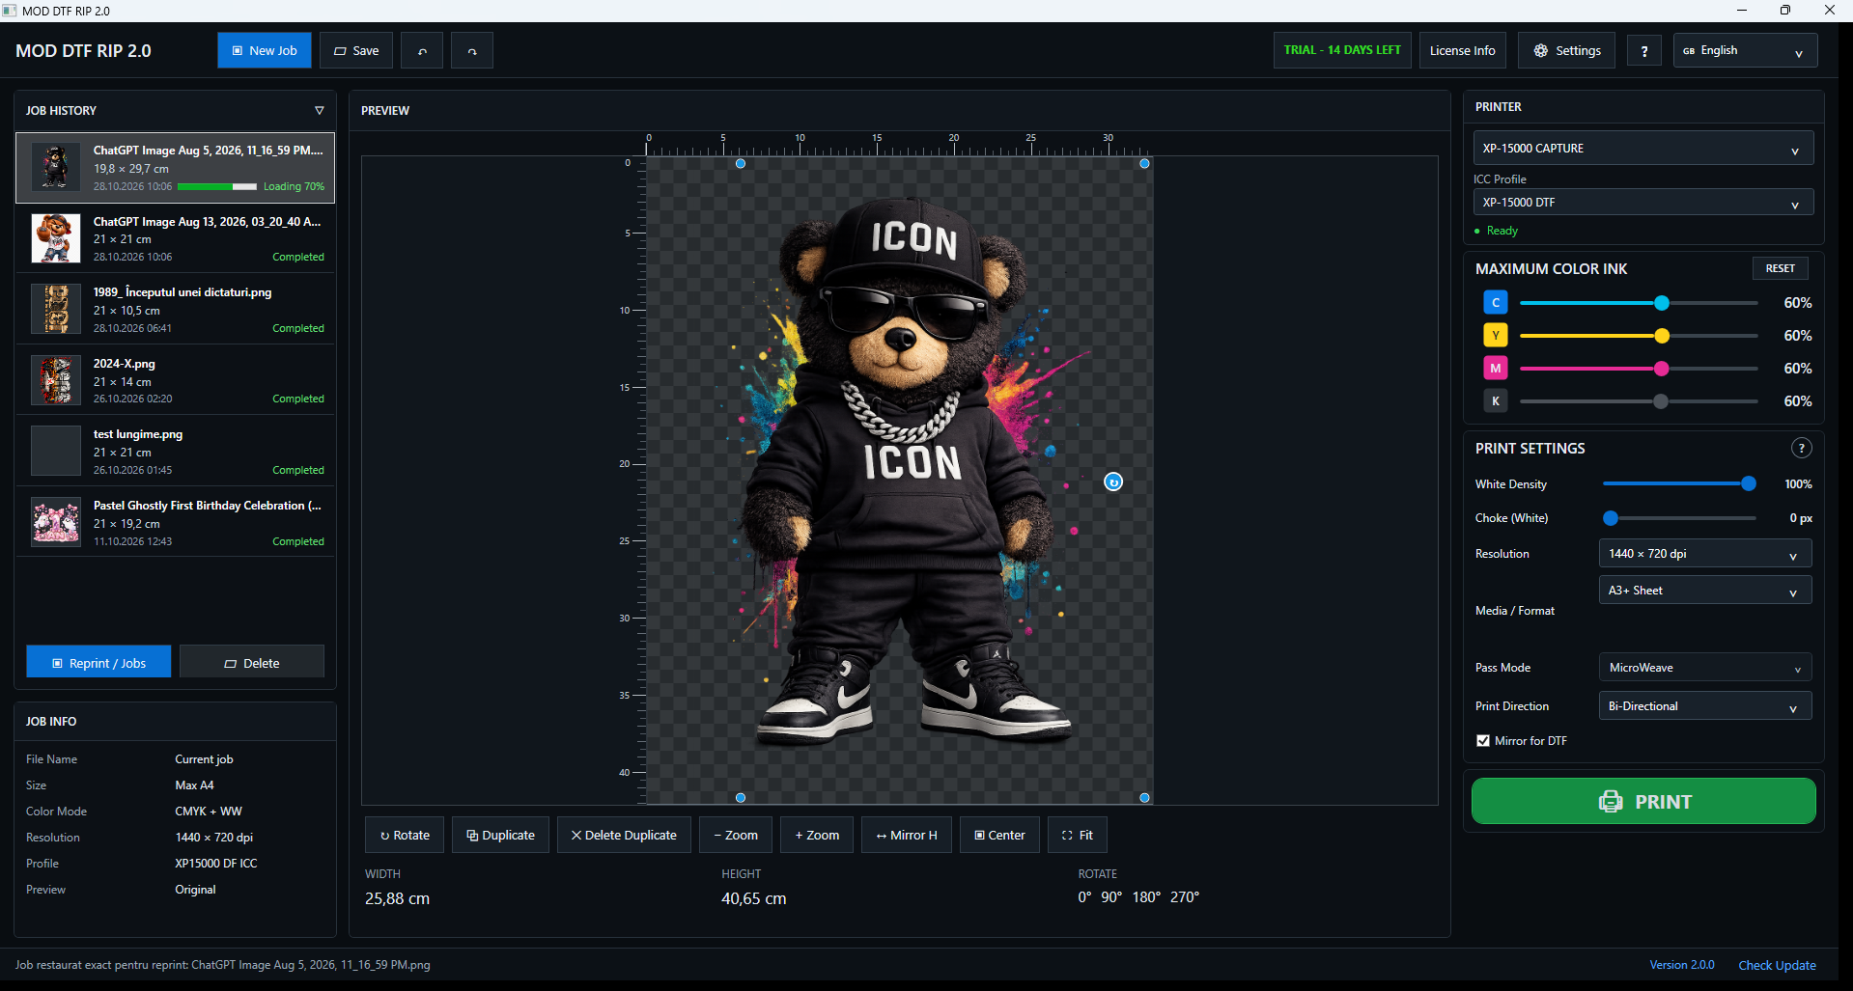Select the 2024-X.png job thumbnail
The width and height of the screenshot is (1853, 991).
pos(56,380)
